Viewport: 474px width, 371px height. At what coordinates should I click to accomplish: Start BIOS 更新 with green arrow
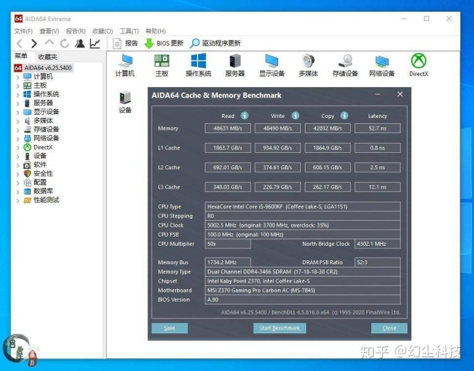pos(164,43)
